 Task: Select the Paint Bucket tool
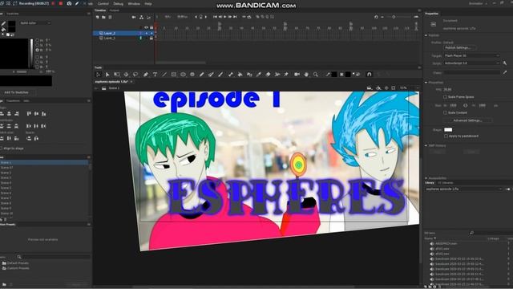pos(240,75)
